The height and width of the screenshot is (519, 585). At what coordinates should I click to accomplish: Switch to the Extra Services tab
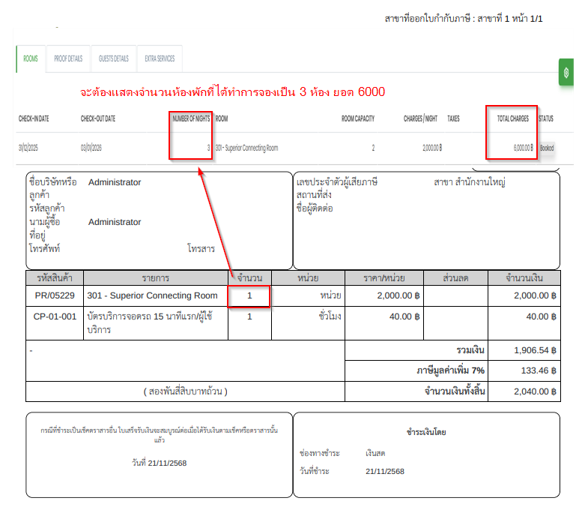click(x=160, y=58)
